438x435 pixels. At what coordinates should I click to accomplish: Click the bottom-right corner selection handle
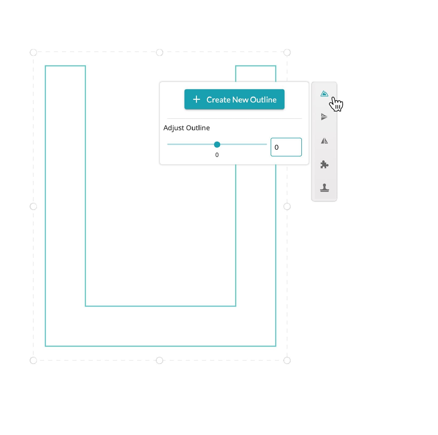(287, 360)
